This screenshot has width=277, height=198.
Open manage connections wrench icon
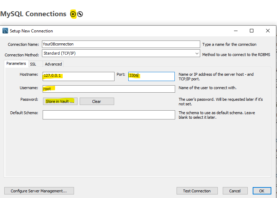(x=80, y=14)
